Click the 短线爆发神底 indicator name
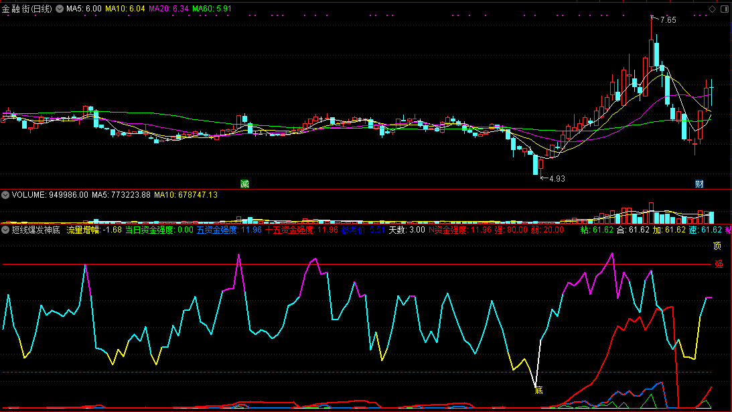Image resolution: width=732 pixels, height=412 pixels. [36, 230]
